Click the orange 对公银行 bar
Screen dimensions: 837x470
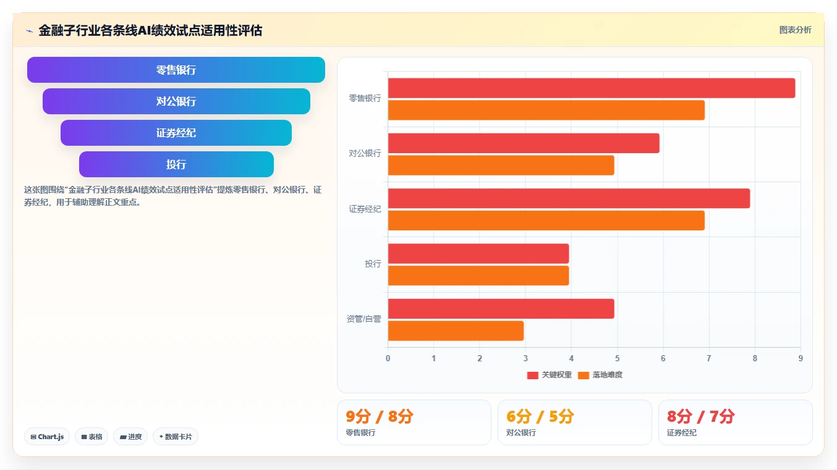[501, 165]
